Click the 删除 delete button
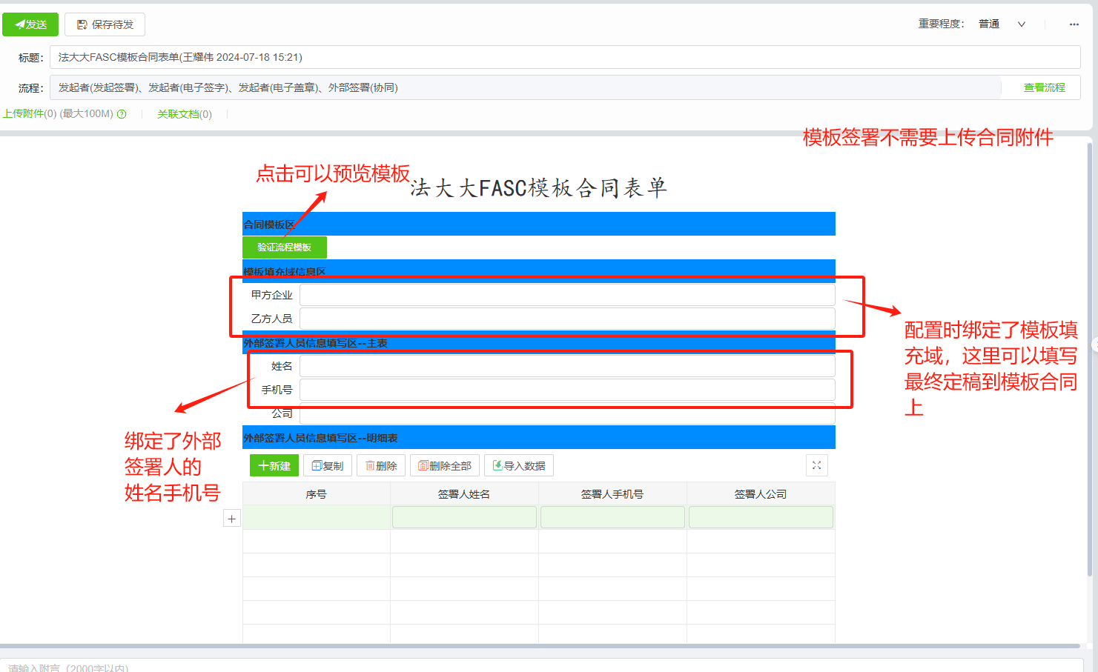Viewport: 1098px width, 672px height. point(381,465)
